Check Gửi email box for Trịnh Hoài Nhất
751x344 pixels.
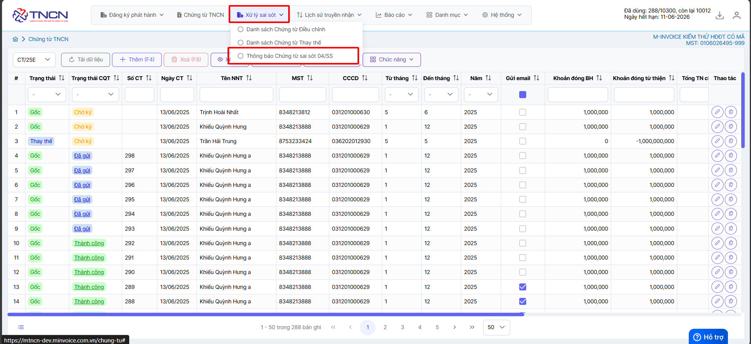coord(523,112)
